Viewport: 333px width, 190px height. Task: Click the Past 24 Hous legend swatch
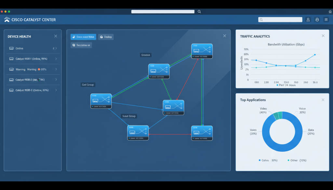pyautogui.click(x=277, y=85)
